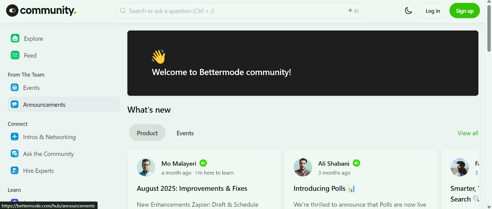This screenshot has width=492, height=209.
Task: Click the 'From The Team' section heading
Action: (x=26, y=75)
